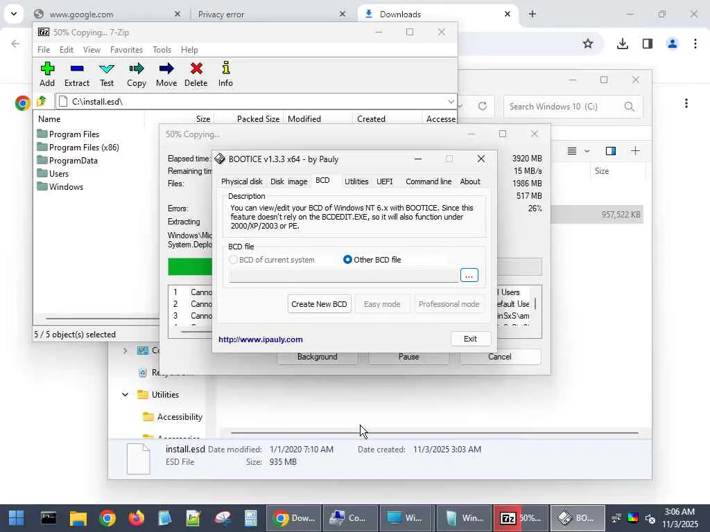The image size is (710, 532).
Task: Open the Tools menu in 7-Zip
Action: 162,50
